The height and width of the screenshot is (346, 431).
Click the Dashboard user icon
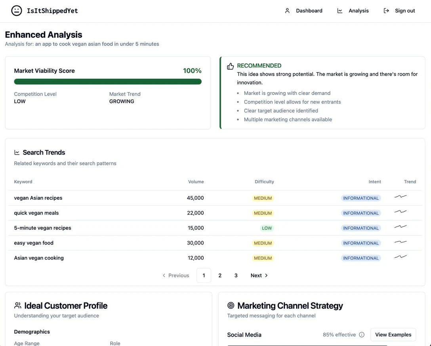[x=287, y=11]
